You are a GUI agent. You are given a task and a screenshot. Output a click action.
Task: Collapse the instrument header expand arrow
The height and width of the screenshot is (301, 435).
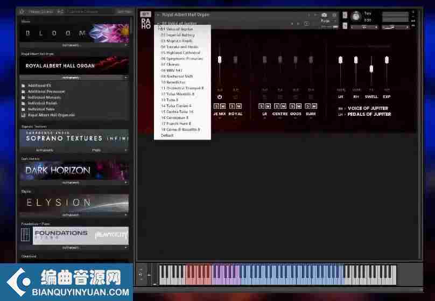click(158, 15)
